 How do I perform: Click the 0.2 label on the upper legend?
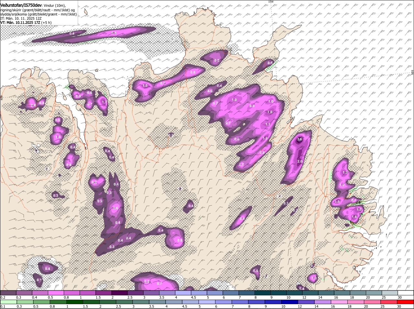coord(3,297)
